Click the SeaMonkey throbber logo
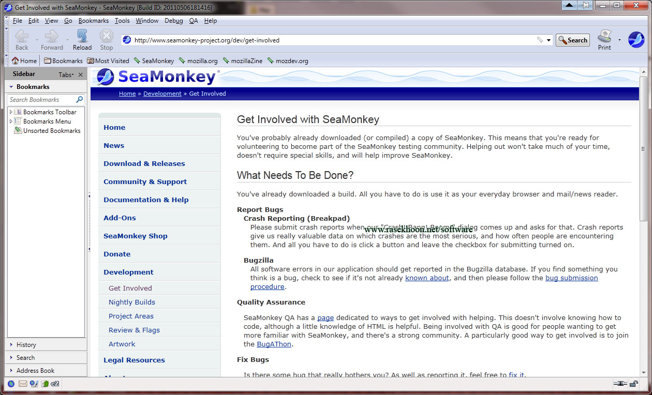This screenshot has width=652, height=395. click(x=636, y=39)
